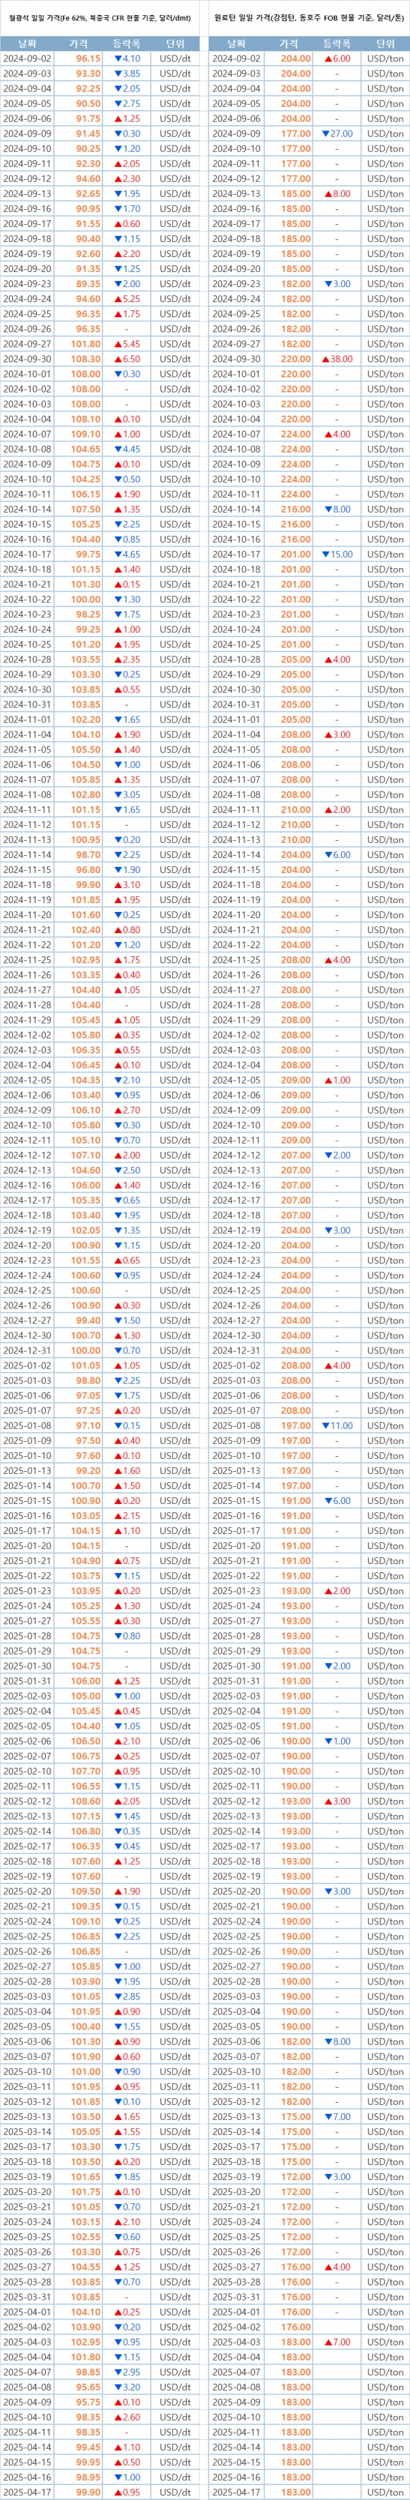Select coking coal date cell 2025-01-02
This screenshot has width=410, height=2500.
click(x=236, y=1365)
